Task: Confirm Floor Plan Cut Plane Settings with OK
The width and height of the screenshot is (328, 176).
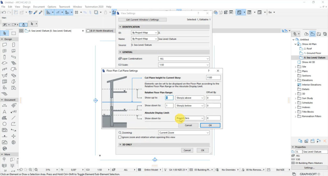Action: click(x=210, y=125)
